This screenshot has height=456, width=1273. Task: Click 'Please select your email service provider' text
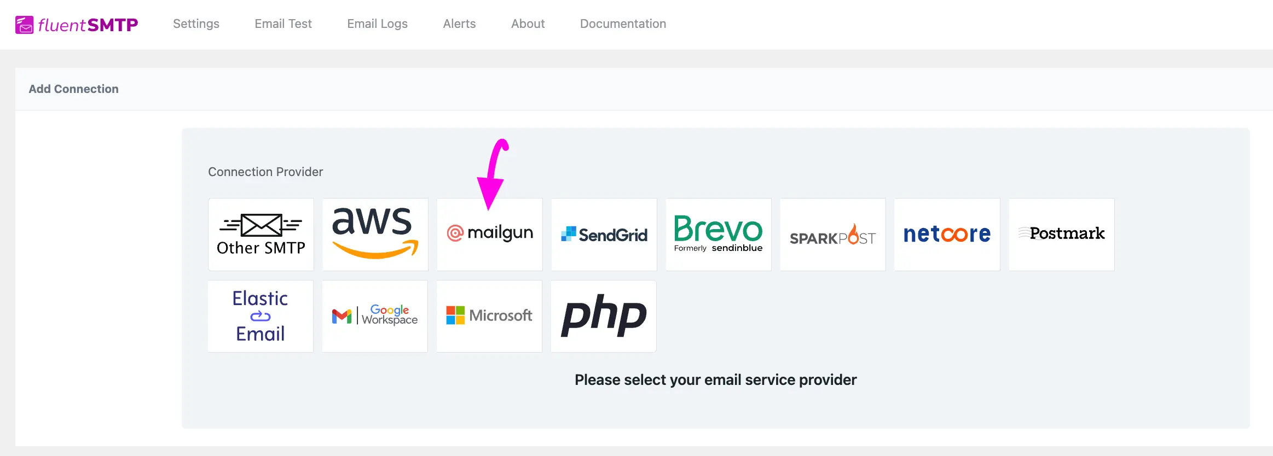[x=715, y=380]
